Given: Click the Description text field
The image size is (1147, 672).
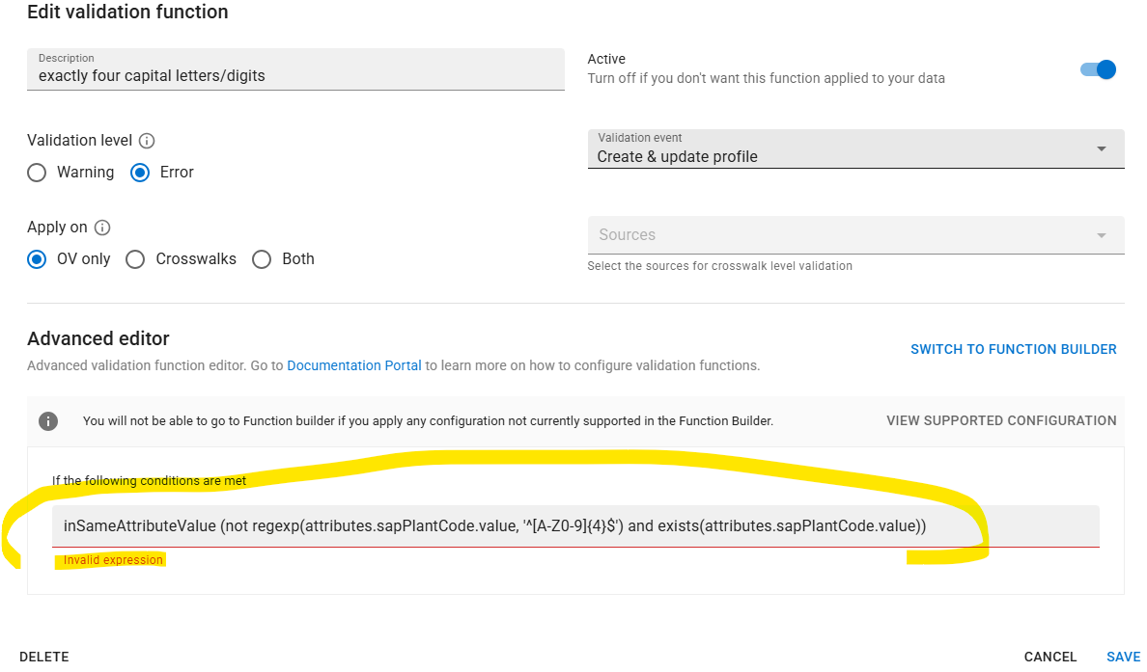Looking at the screenshot, I should click(x=295, y=74).
